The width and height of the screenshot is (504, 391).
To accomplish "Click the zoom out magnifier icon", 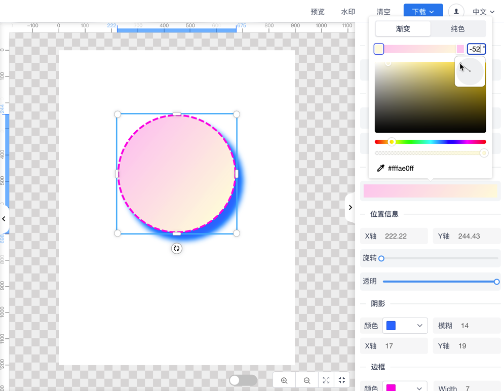I will (307, 380).
